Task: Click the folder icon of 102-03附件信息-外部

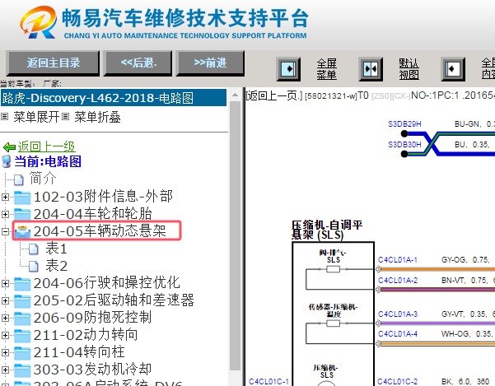Action: click(x=22, y=198)
